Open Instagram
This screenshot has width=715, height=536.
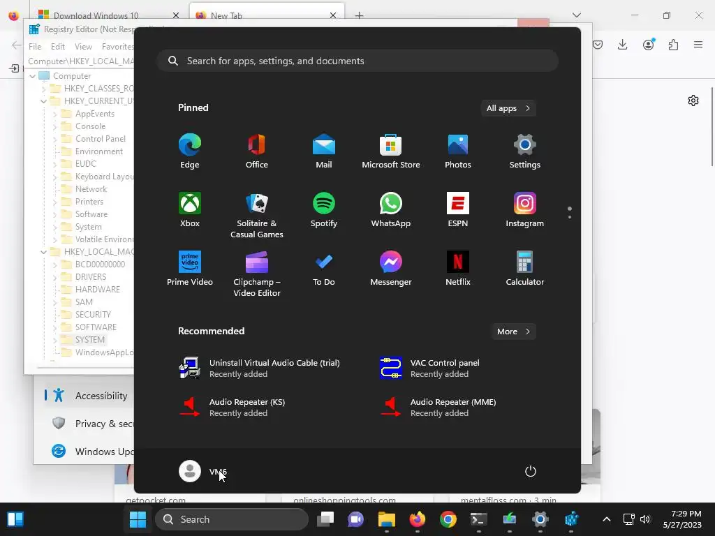click(x=525, y=209)
